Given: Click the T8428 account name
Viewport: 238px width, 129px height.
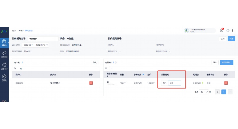Looking at the screenshot, I should pos(197,30).
